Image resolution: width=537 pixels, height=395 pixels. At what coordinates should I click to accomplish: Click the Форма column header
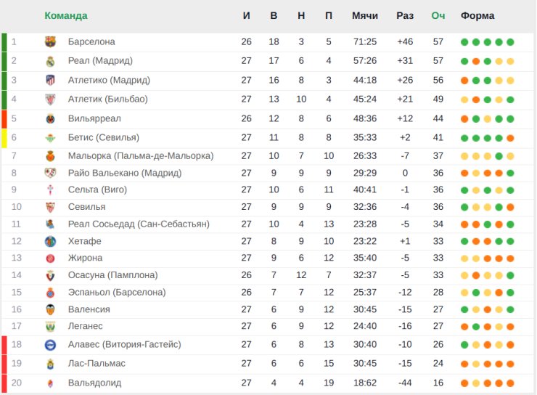[x=477, y=15]
